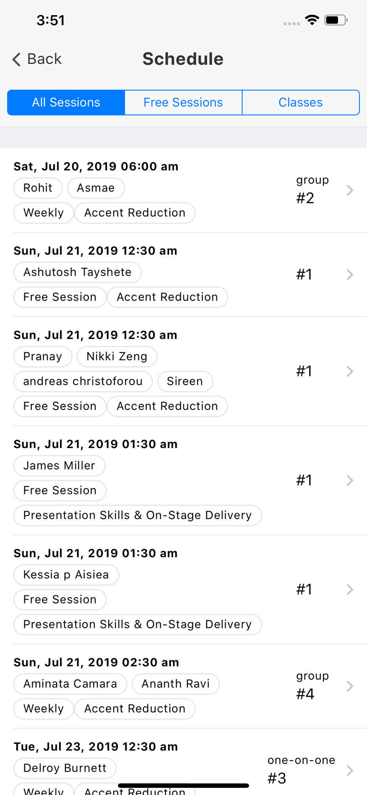The height and width of the screenshot is (795, 367).
Task: Tap the battery status icon
Action: click(x=336, y=20)
